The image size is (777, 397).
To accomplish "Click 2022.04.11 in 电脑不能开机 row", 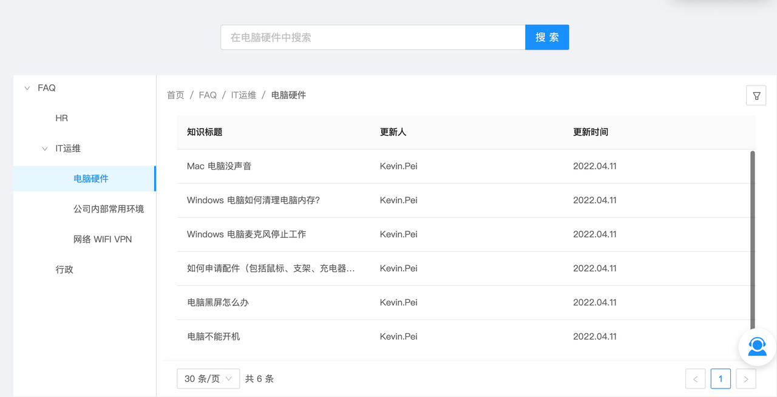I will [595, 336].
